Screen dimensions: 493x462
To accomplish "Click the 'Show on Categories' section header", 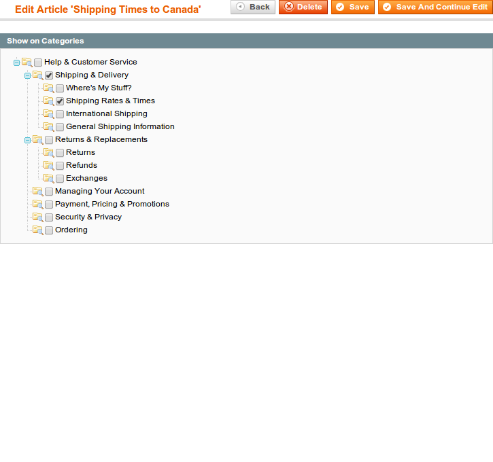I will 246,41.
